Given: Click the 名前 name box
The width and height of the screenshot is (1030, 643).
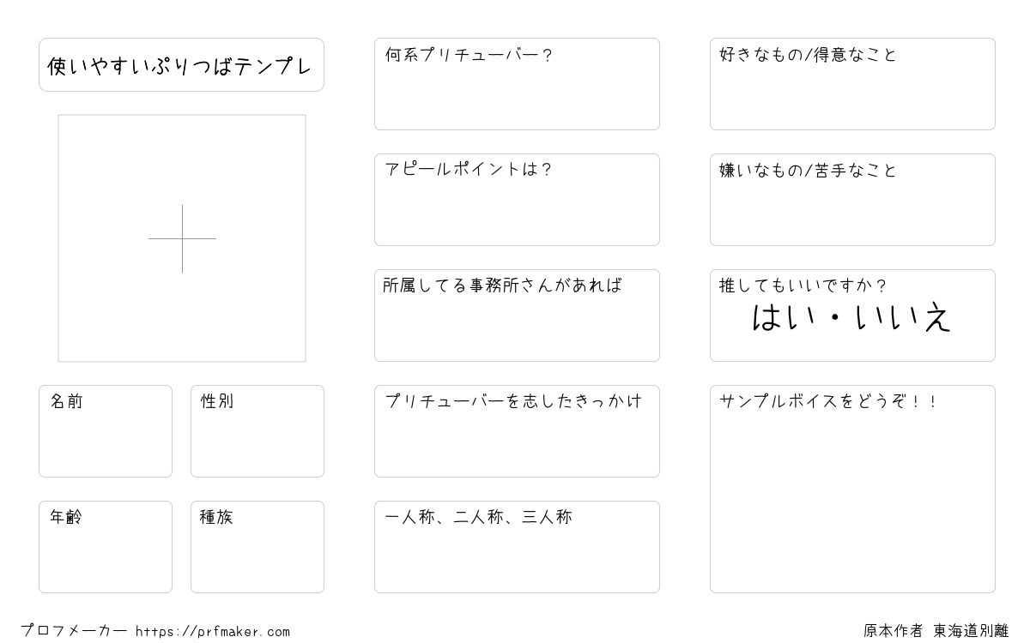Looking at the screenshot, I should tap(106, 431).
